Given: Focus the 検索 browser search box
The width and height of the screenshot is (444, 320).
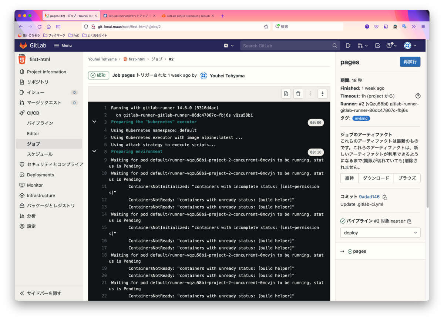Looking at the screenshot, I should click(308, 27).
